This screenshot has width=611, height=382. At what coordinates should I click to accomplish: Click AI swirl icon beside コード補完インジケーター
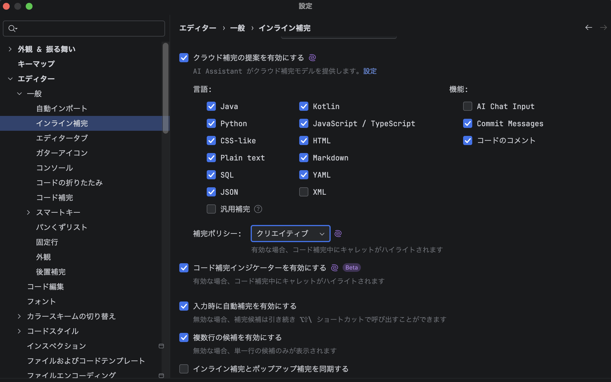334,268
